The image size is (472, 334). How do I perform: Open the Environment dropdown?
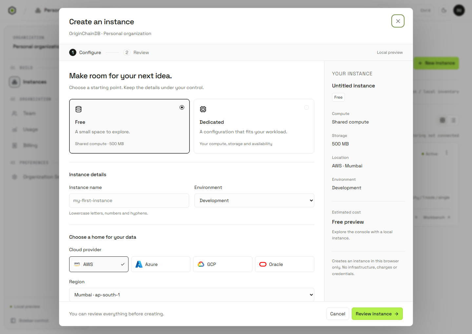click(x=254, y=200)
